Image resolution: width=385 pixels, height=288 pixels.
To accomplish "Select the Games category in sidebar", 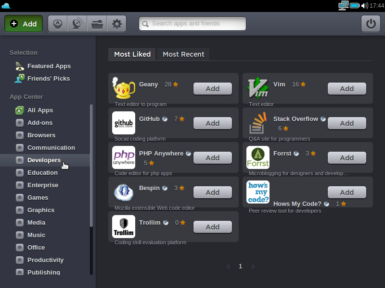I will tap(38, 197).
